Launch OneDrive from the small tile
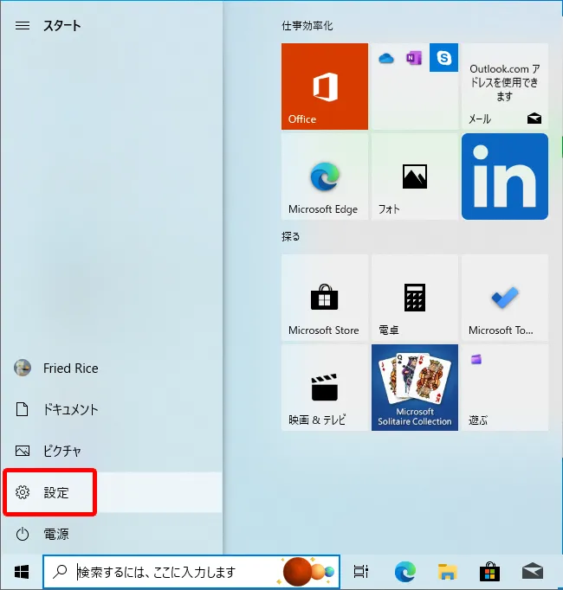Screen dimensions: 563x590 pyautogui.click(x=386, y=58)
